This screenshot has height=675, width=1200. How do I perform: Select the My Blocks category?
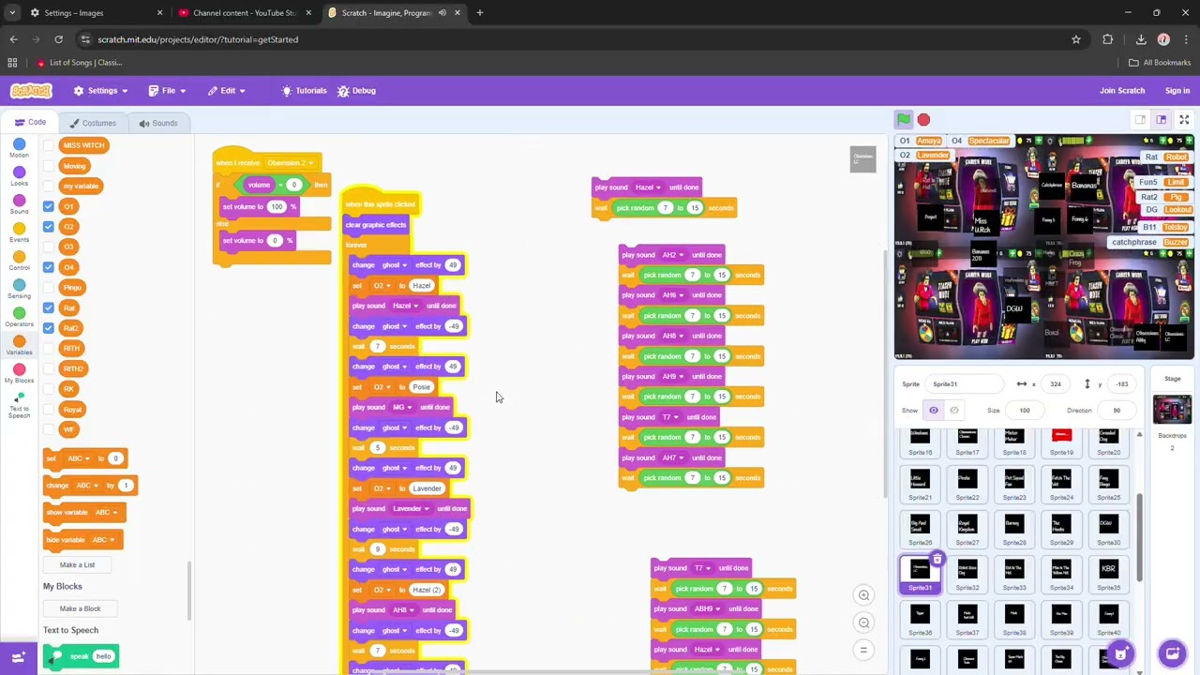19,373
